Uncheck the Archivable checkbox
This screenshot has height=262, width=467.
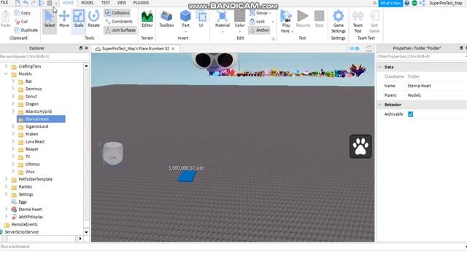point(410,114)
